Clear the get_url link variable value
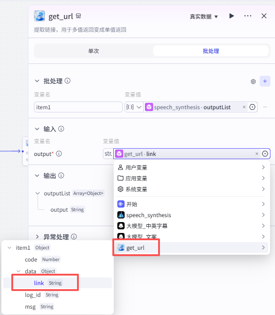The width and height of the screenshot is (275, 315). [x=257, y=154]
